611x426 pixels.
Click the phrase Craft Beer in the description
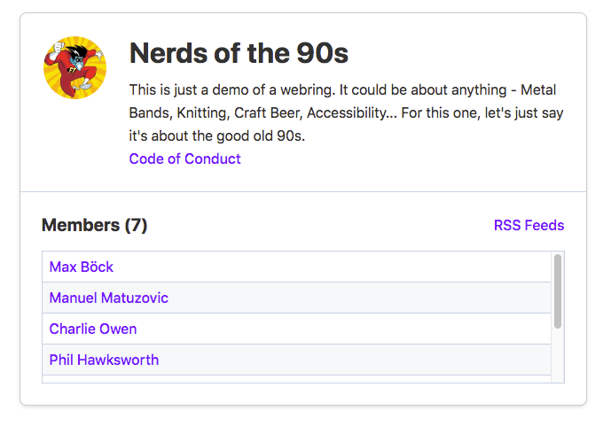[268, 112]
